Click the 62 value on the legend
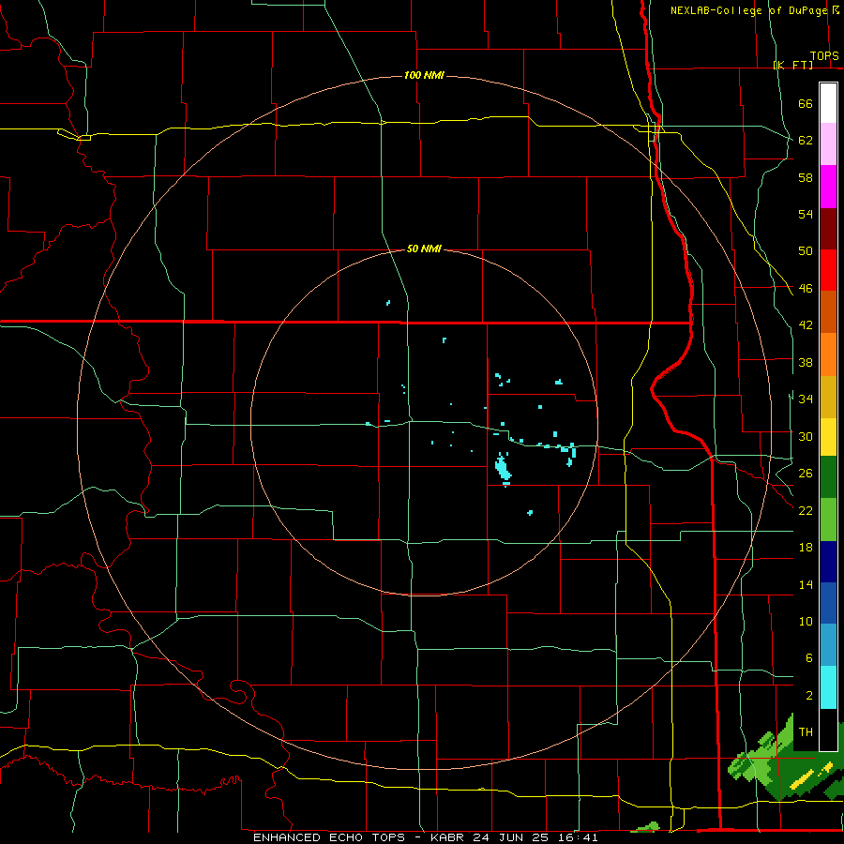The height and width of the screenshot is (844, 844). click(x=806, y=141)
